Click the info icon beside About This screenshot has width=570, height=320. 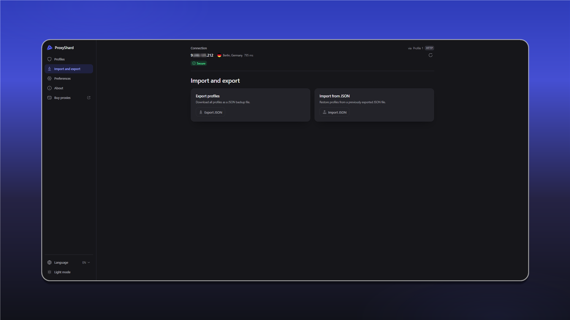(50, 88)
